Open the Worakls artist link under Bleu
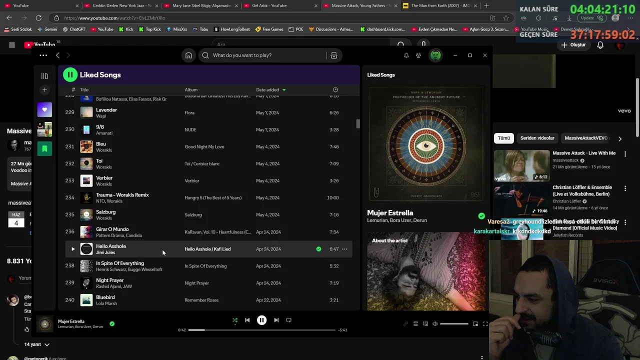Viewport: 640px width, 360px height. click(104, 150)
